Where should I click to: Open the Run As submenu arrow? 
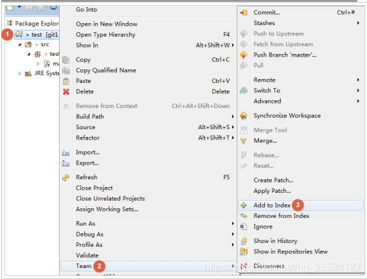click(233, 224)
